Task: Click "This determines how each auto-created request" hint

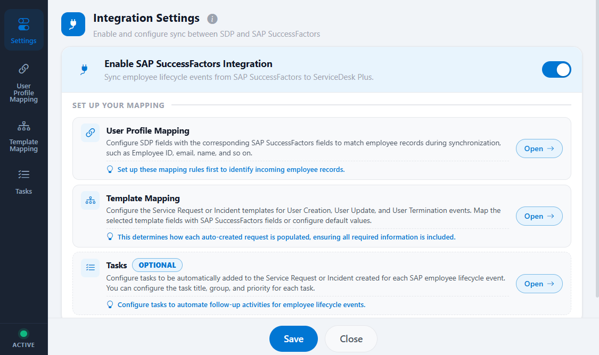Action: (x=286, y=237)
